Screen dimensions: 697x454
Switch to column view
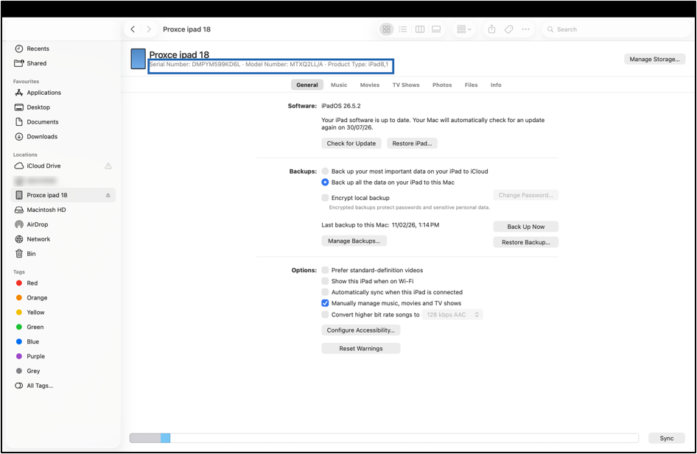420,29
